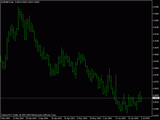The height and width of the screenshot is (120, 160).
Task: Click the 3 Mar 2009 date label
Action: 5,118
